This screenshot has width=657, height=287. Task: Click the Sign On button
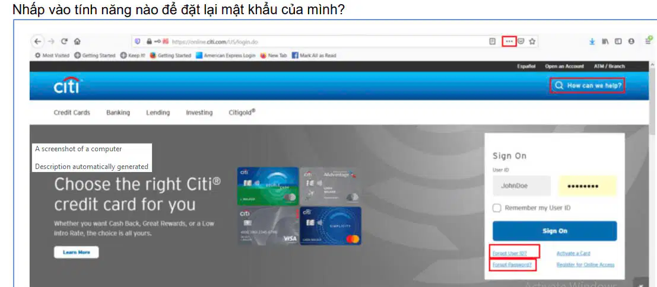point(555,231)
